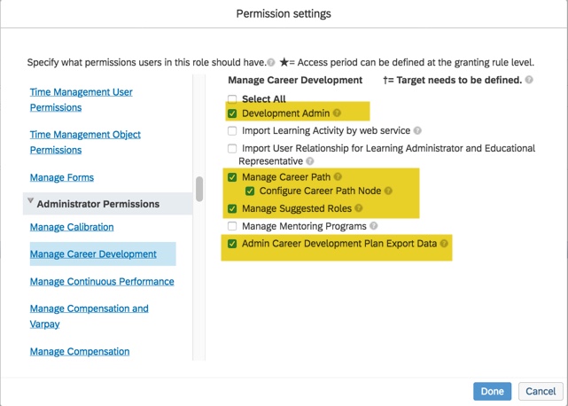Enable Manage Mentoring Programs checkbox
The height and width of the screenshot is (406, 568).
[232, 227]
